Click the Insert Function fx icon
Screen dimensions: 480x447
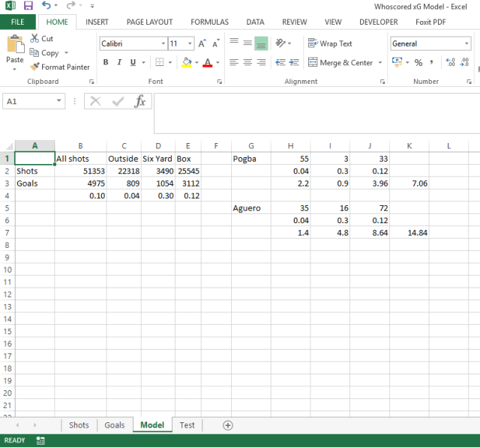tap(139, 102)
